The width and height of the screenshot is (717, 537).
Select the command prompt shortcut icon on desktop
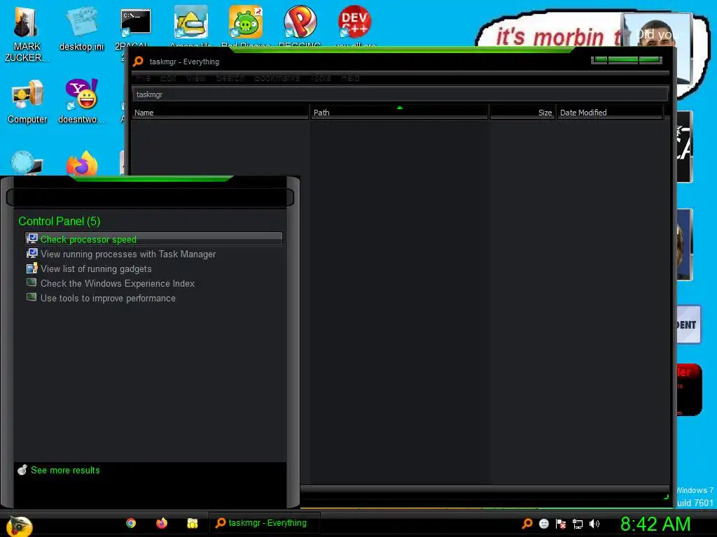pos(135,23)
